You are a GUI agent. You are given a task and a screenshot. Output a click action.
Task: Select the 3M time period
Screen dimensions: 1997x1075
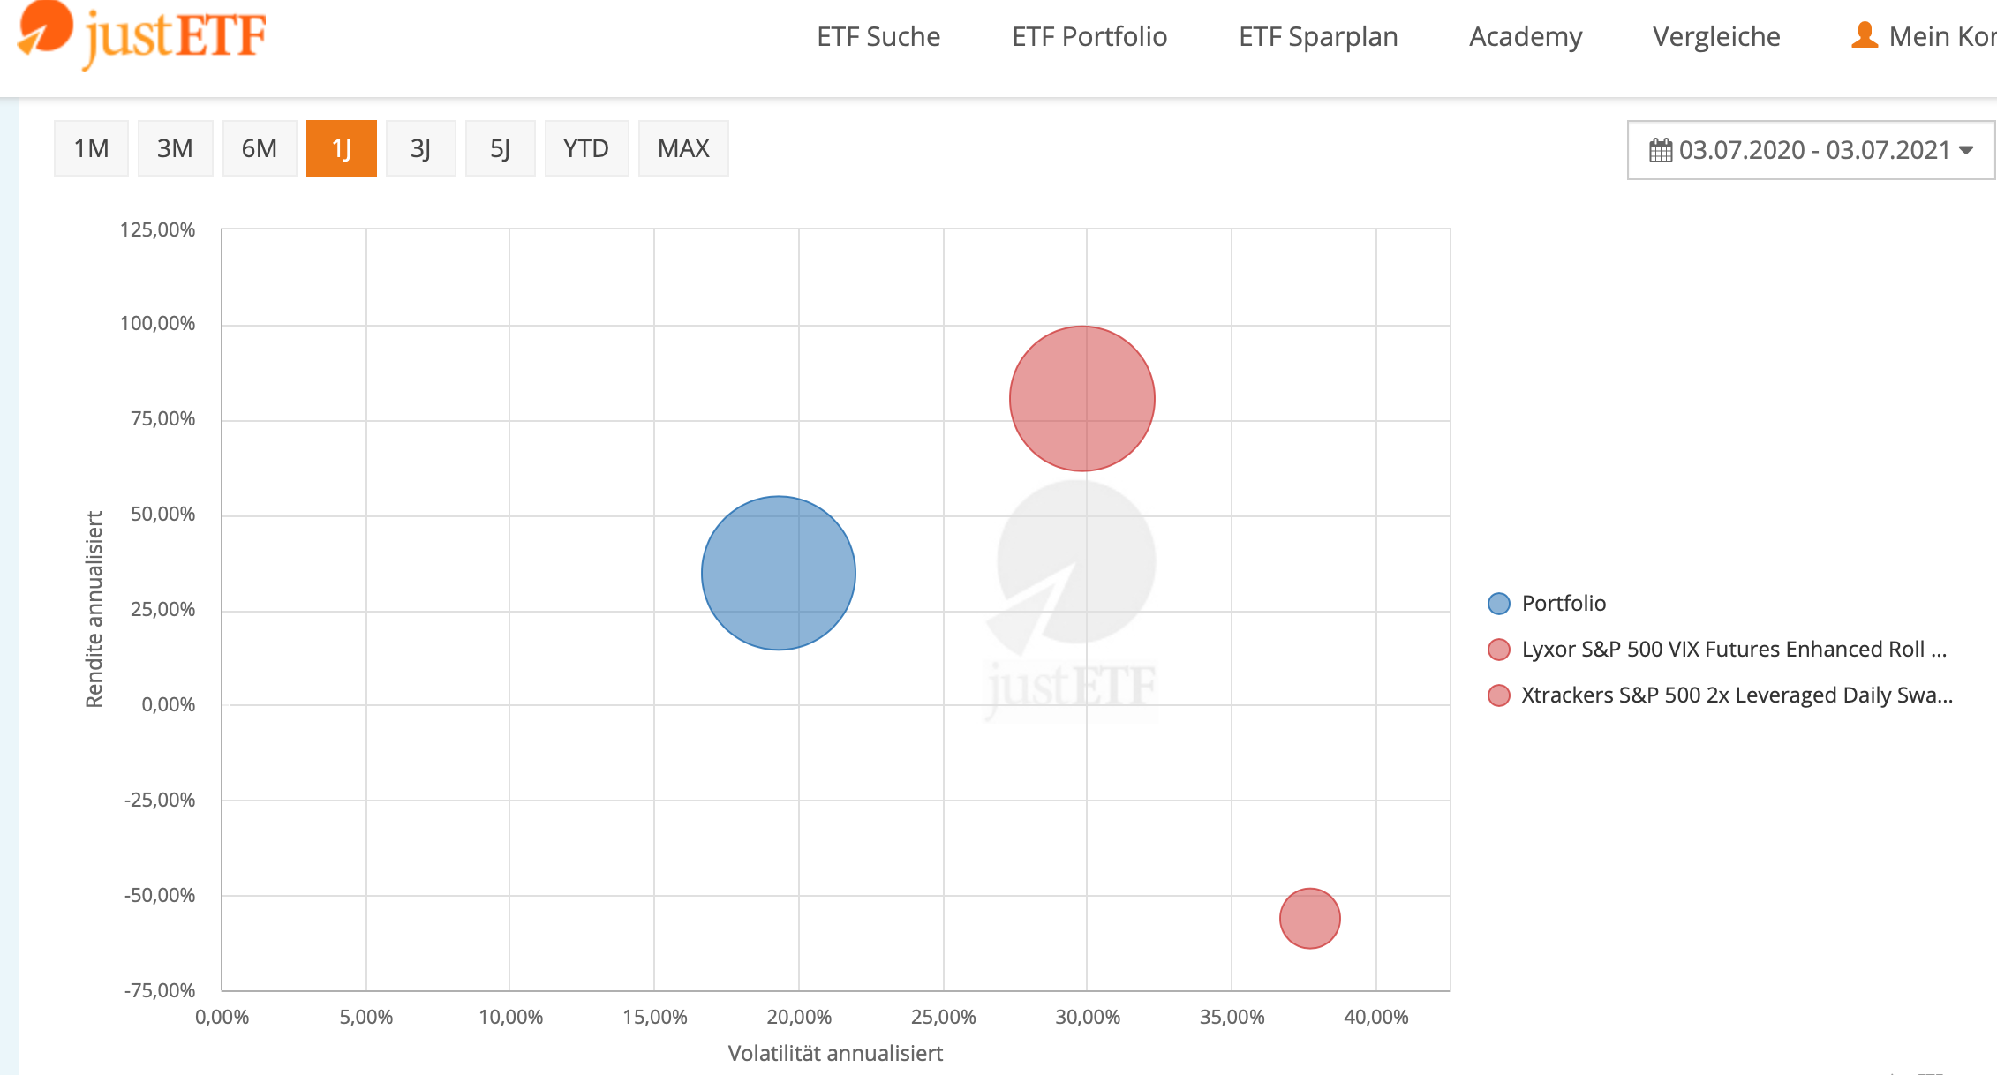175,148
